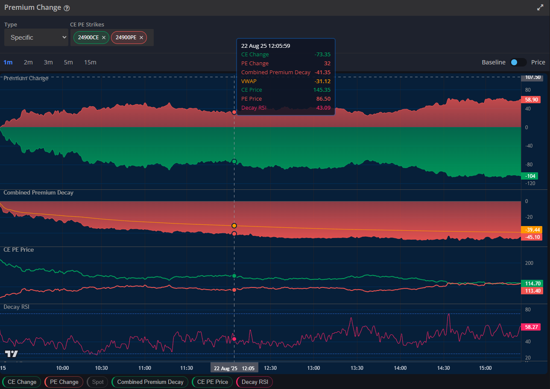Image resolution: width=550 pixels, height=389 pixels.
Task: Open the Type dropdown set to Specific
Action: [x=36, y=38]
